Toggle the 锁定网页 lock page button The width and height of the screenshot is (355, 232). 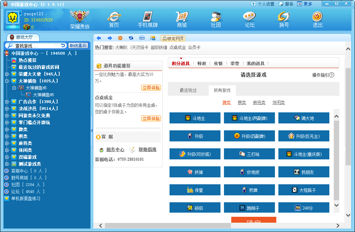coord(173,38)
